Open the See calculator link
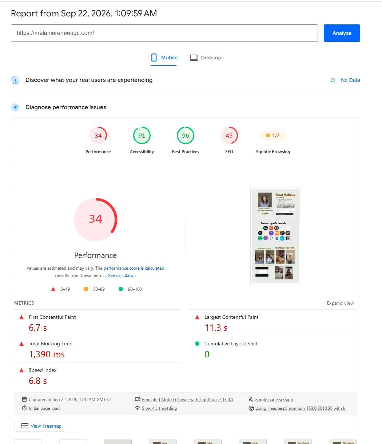Viewport: 382px width, 444px height. click(122, 275)
